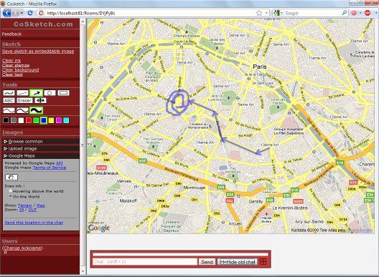Click 'Save sketch as embeddable image' link
379x277 pixels.
click(38, 51)
